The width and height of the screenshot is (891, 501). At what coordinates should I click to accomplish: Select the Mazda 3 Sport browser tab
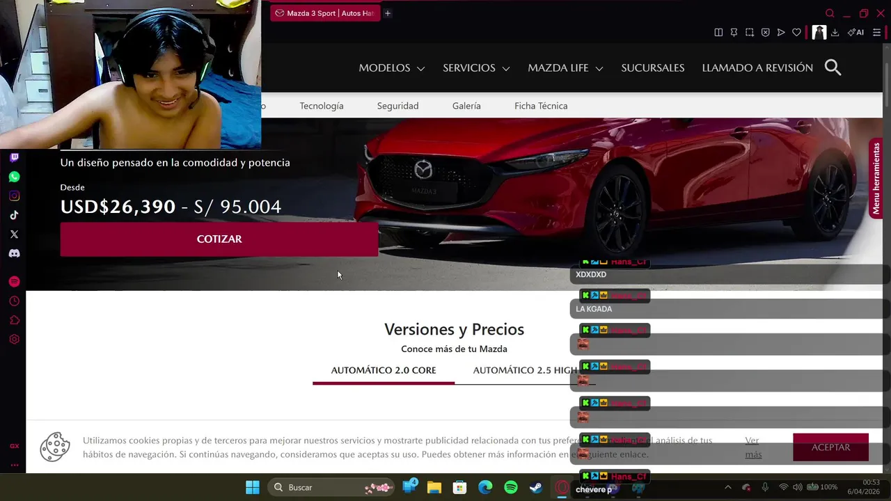[x=325, y=13]
